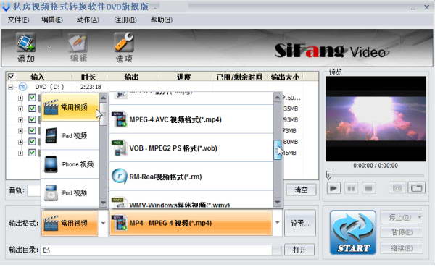Uncheck the fifth DVD title checkbox
The height and width of the screenshot is (267, 435).
pyautogui.click(x=32, y=142)
